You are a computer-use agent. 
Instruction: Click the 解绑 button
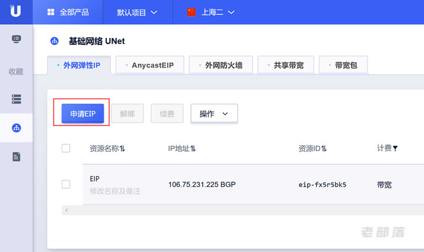127,114
